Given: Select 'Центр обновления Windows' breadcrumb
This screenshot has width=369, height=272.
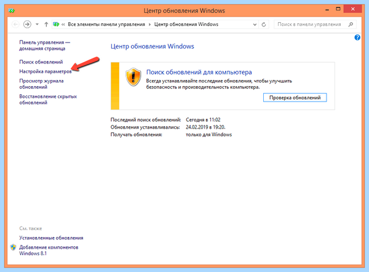Looking at the screenshot, I should [x=186, y=24].
